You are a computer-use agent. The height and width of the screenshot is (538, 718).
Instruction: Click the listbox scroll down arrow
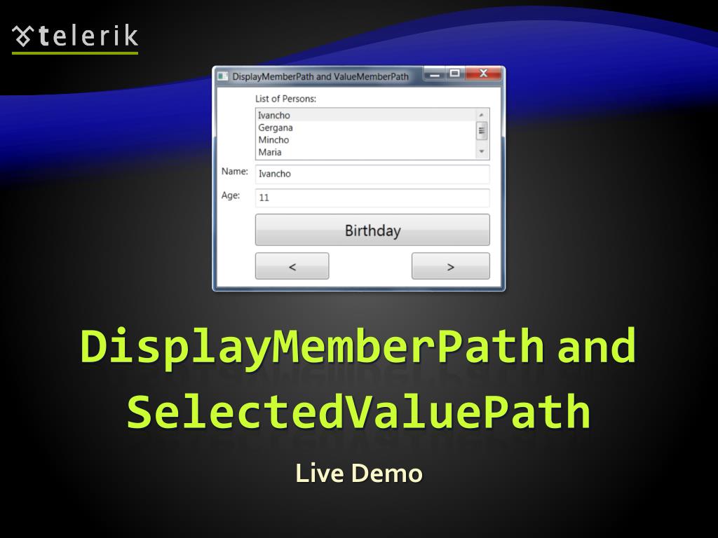tap(481, 152)
